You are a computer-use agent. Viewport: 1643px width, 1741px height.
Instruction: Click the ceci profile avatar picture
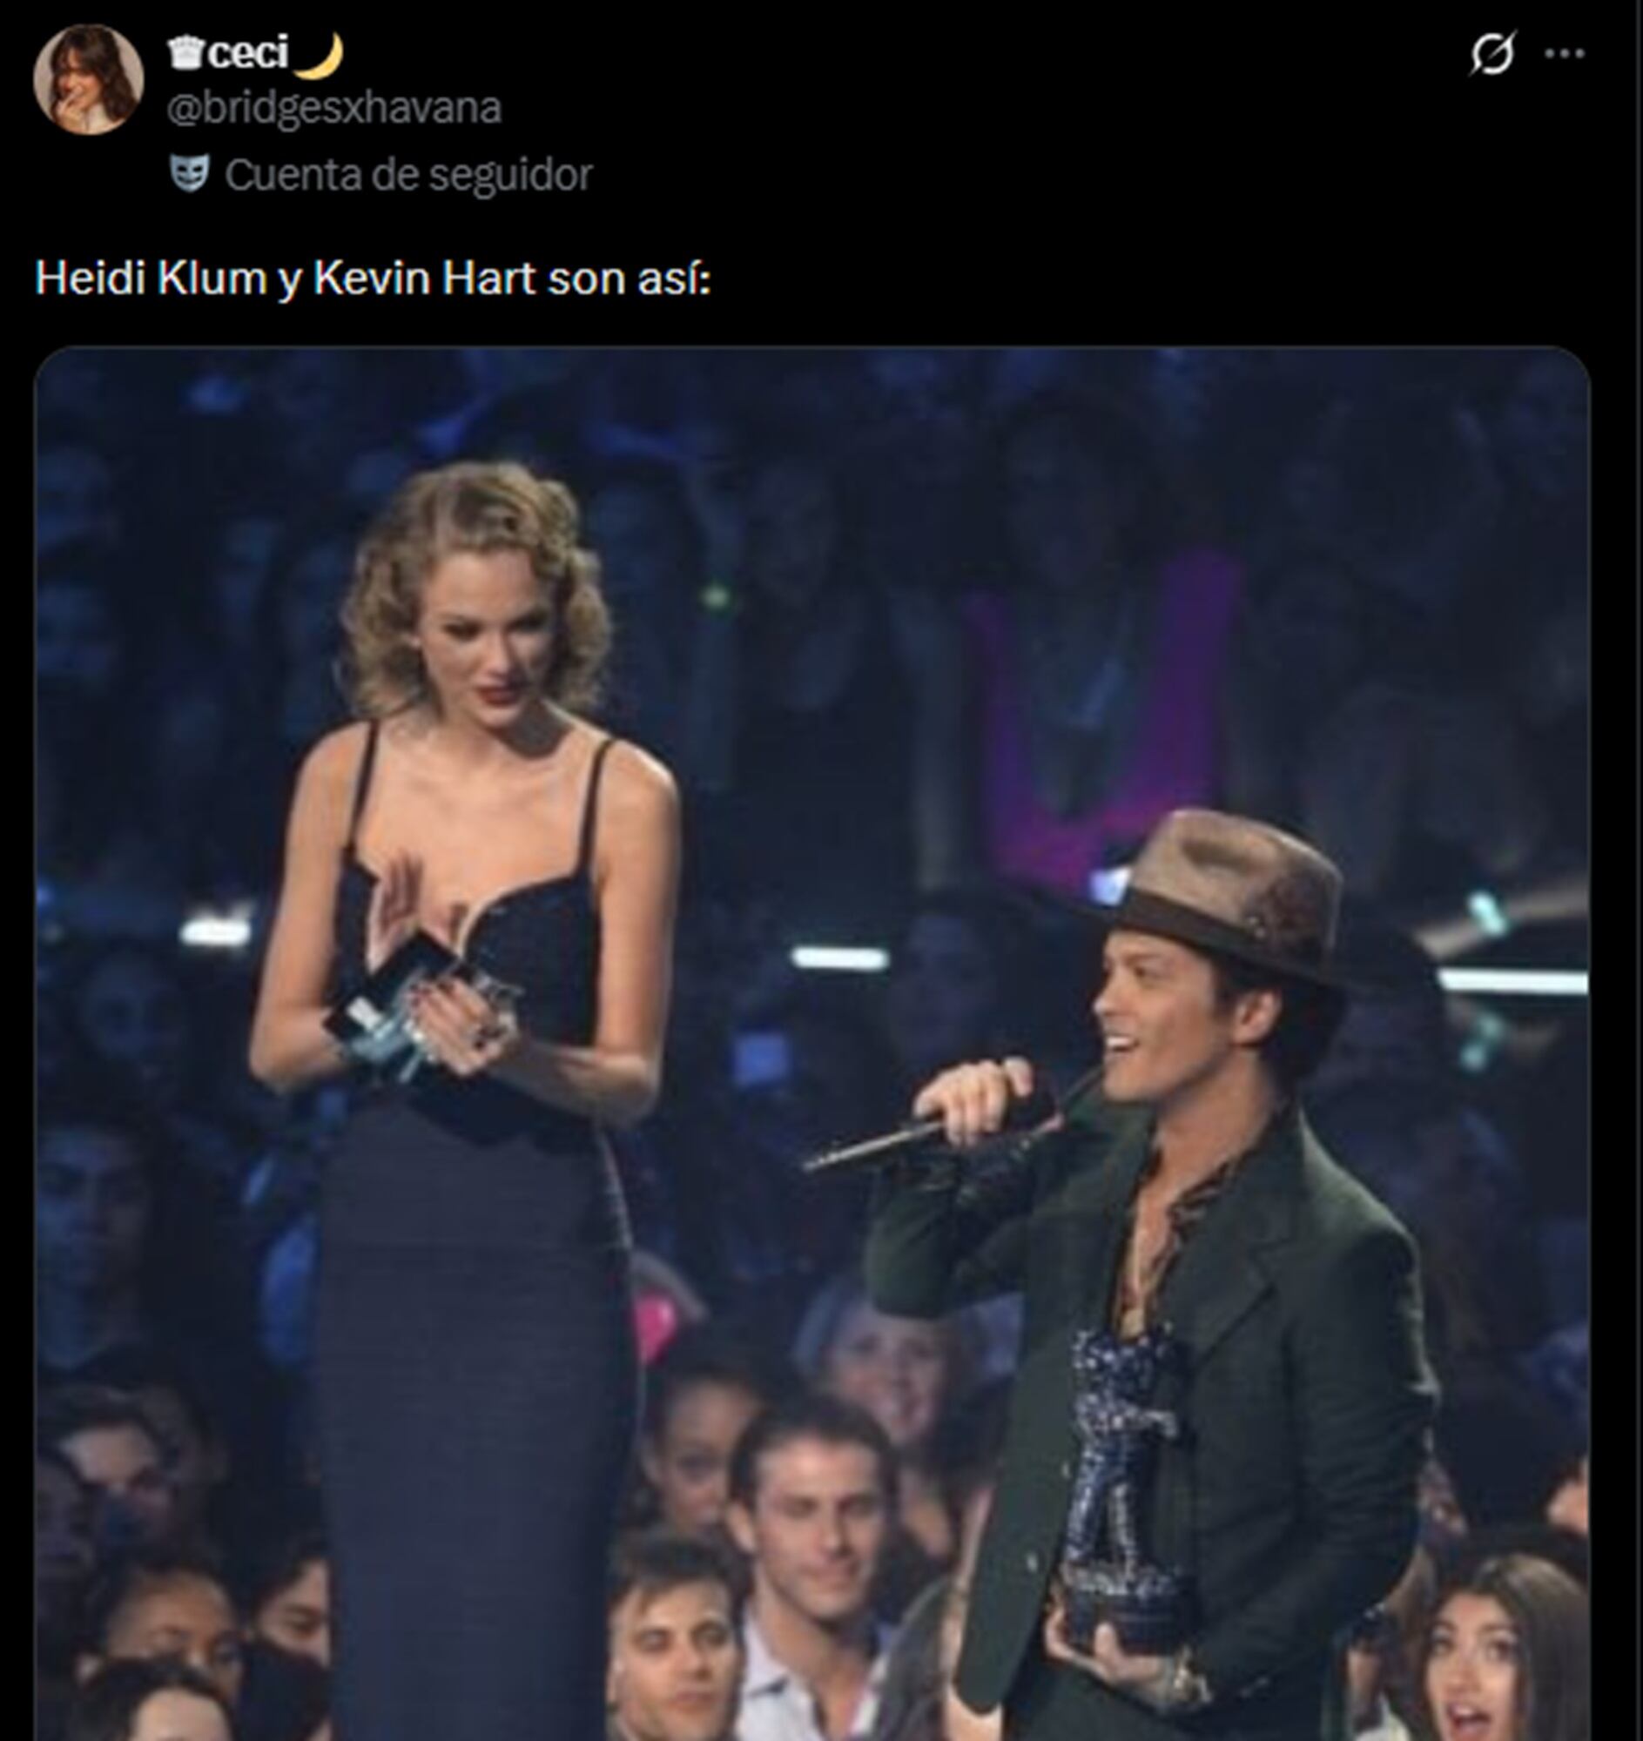[89, 80]
